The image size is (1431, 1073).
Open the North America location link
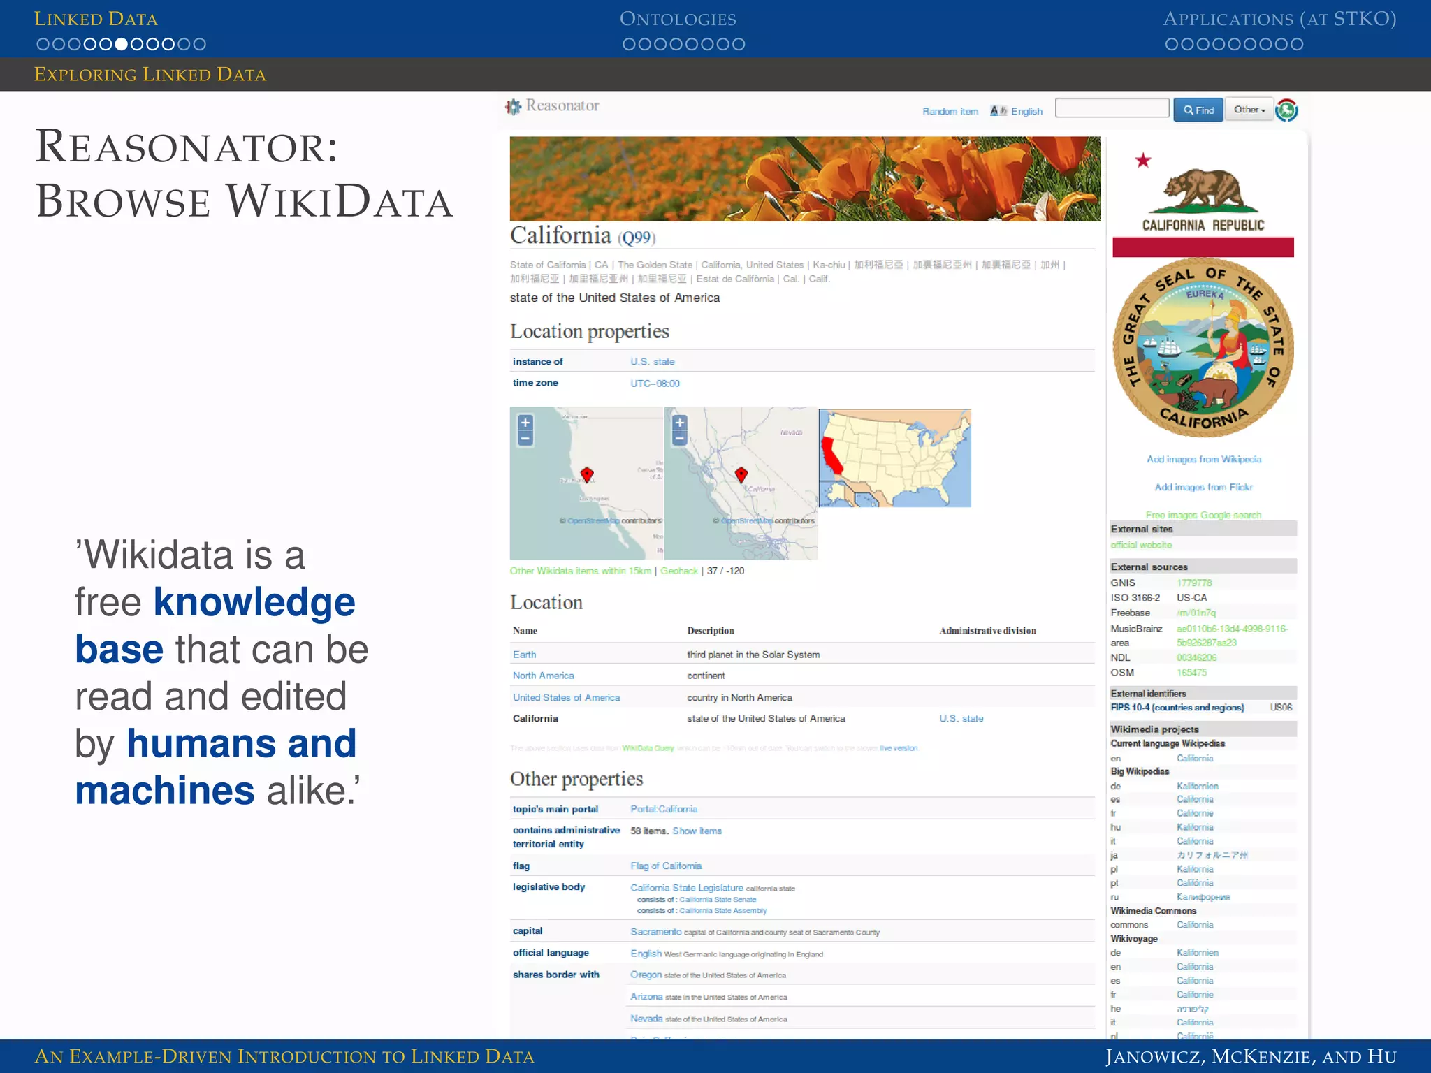[544, 676]
